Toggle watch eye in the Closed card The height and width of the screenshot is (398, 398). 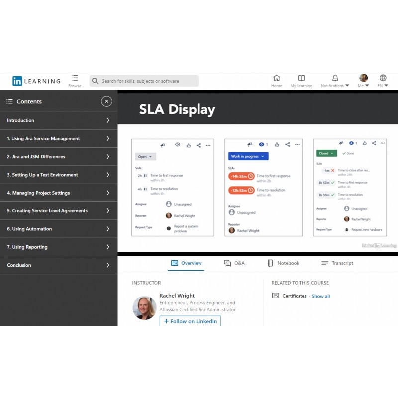click(351, 143)
